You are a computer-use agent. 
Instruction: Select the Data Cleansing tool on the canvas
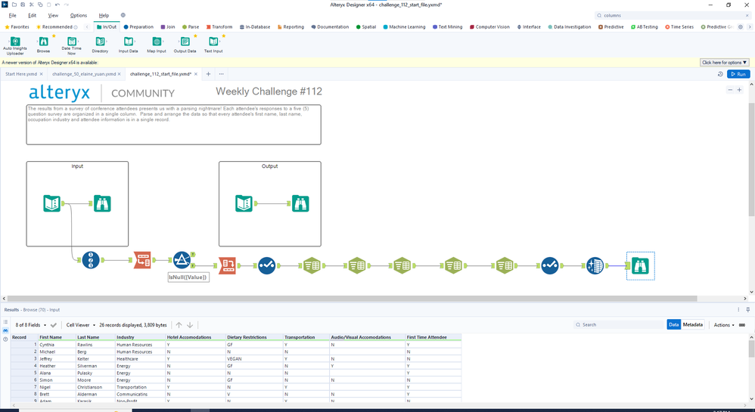coord(595,265)
